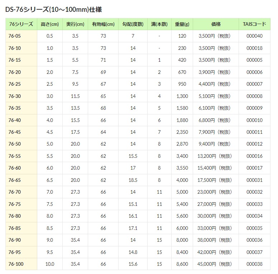Select the 価格 column header
278x274 pixels.
point(216,24)
